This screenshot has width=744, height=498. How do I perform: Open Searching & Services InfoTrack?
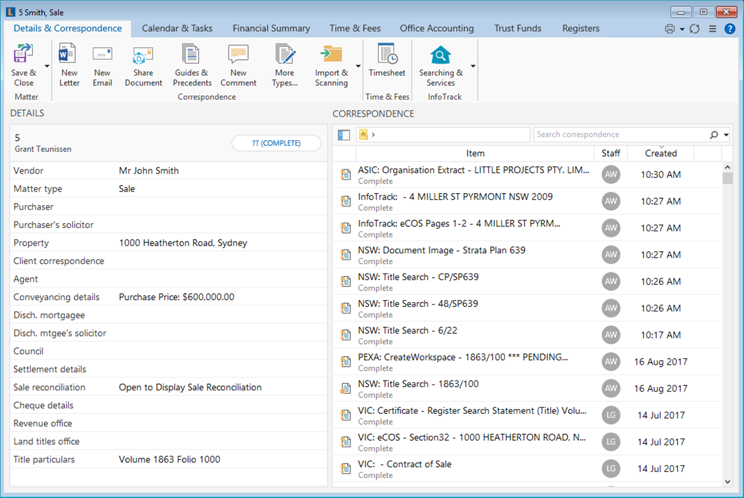coord(441,65)
